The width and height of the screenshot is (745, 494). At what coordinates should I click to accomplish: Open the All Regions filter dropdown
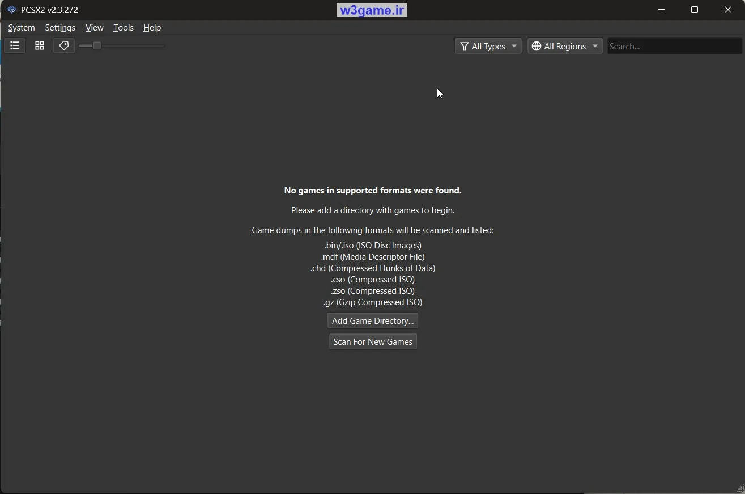click(x=565, y=47)
